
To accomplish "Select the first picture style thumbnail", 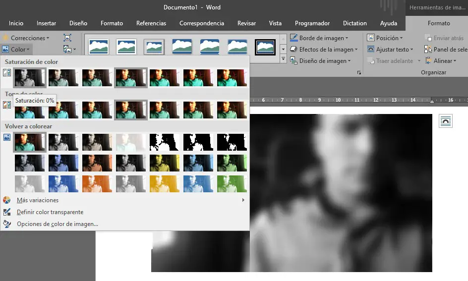I will point(99,47).
